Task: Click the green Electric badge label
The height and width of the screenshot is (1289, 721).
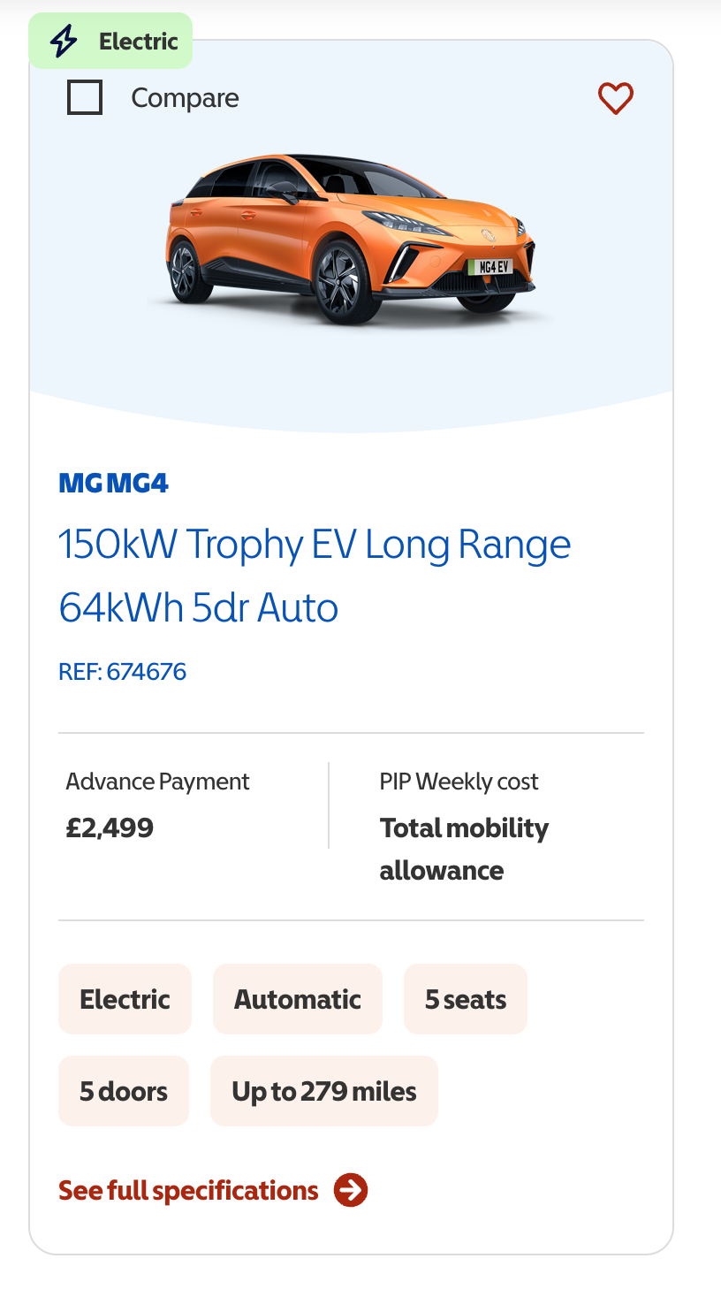Action: point(138,41)
